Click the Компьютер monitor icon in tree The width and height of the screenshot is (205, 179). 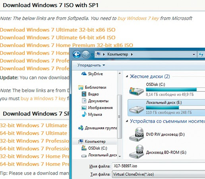tap(81, 142)
